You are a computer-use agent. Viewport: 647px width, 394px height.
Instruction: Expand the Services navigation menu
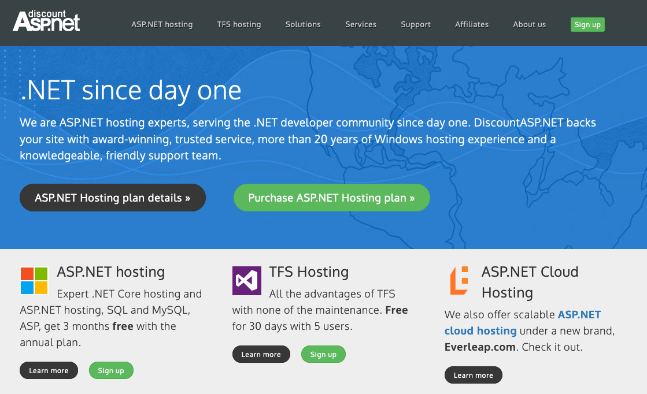[x=361, y=24]
